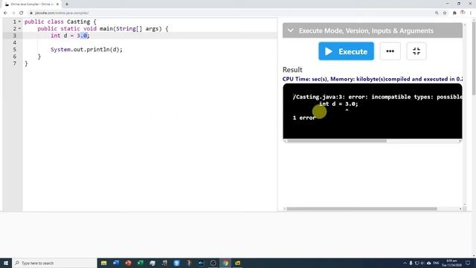
Task: Click the padlock site info icon
Action: tap(31, 13)
